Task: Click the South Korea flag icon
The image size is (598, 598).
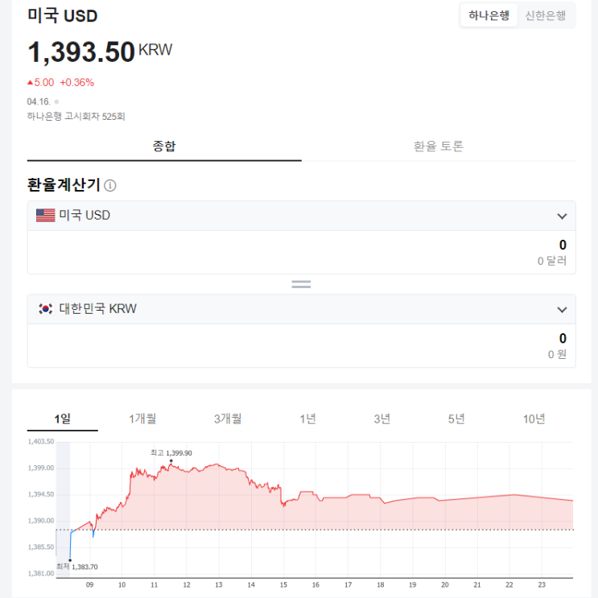Action: [x=45, y=308]
